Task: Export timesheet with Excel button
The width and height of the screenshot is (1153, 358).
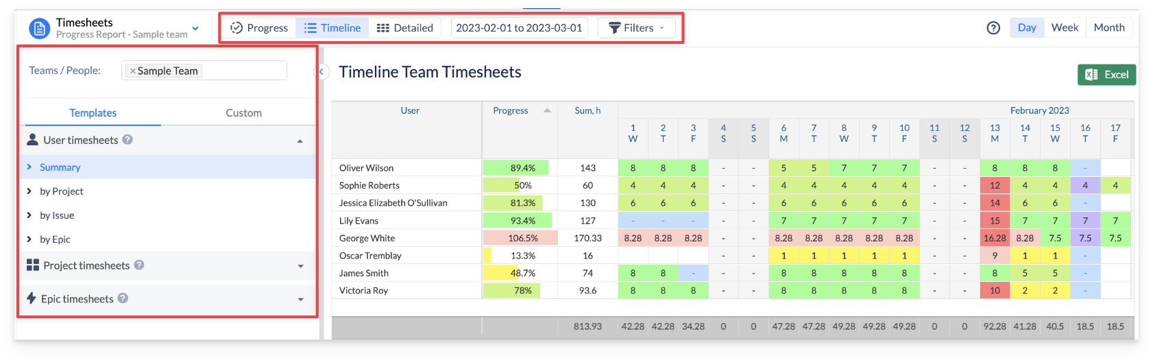Action: (1106, 75)
